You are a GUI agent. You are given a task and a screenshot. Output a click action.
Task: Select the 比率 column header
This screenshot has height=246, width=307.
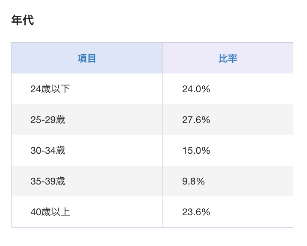coord(228,59)
